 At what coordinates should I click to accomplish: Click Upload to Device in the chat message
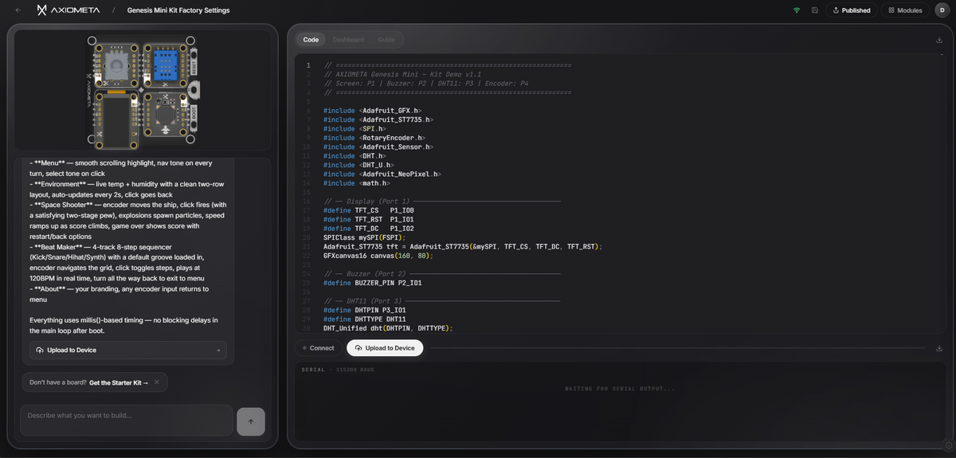pos(127,350)
